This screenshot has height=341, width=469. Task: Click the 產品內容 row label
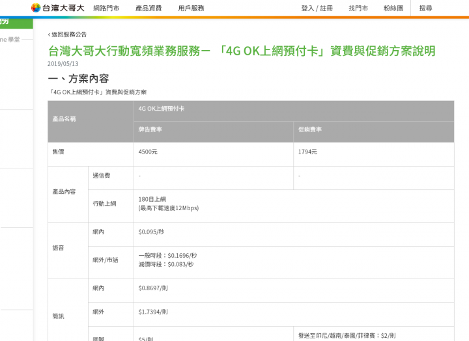68,194
